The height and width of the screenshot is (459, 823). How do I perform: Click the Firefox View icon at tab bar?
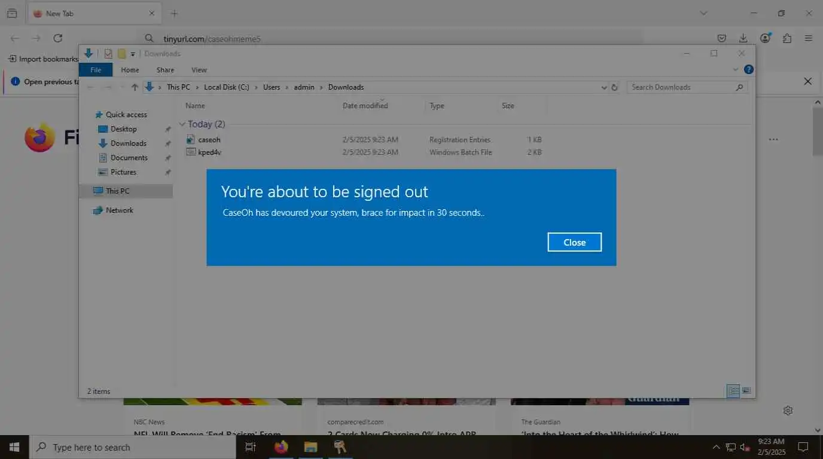[12, 13]
